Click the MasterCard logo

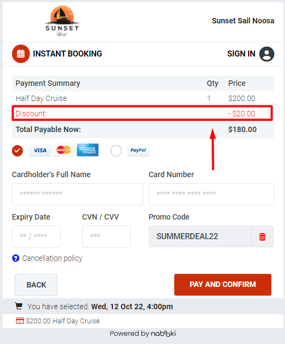point(64,151)
